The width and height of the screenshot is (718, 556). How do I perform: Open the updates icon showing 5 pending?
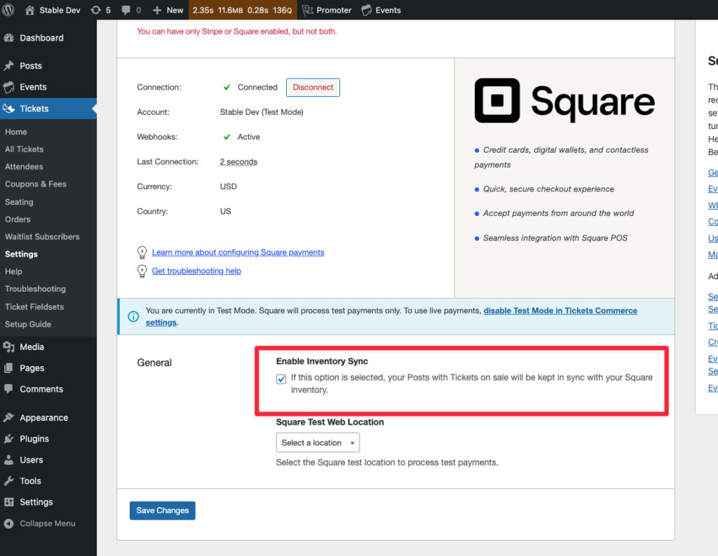click(x=95, y=10)
